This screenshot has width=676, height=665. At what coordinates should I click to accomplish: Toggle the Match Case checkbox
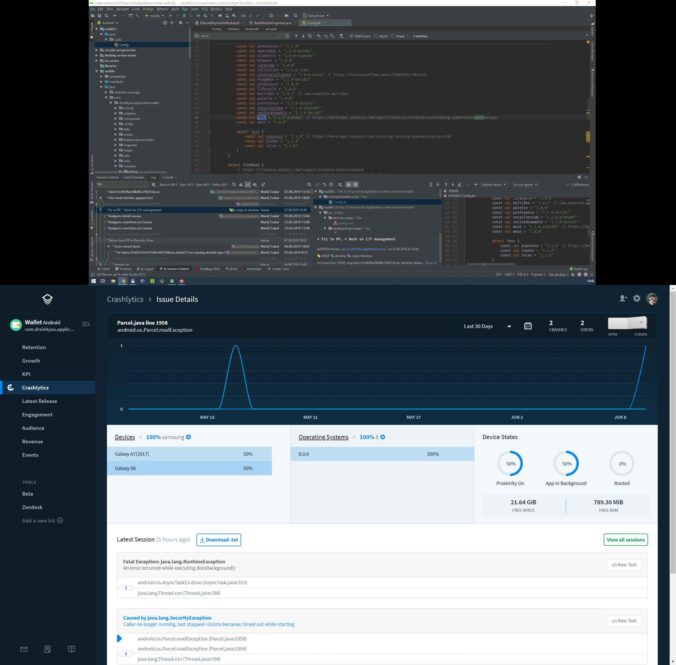(x=351, y=36)
